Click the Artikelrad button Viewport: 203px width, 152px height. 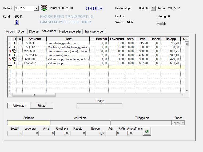point(19,106)
